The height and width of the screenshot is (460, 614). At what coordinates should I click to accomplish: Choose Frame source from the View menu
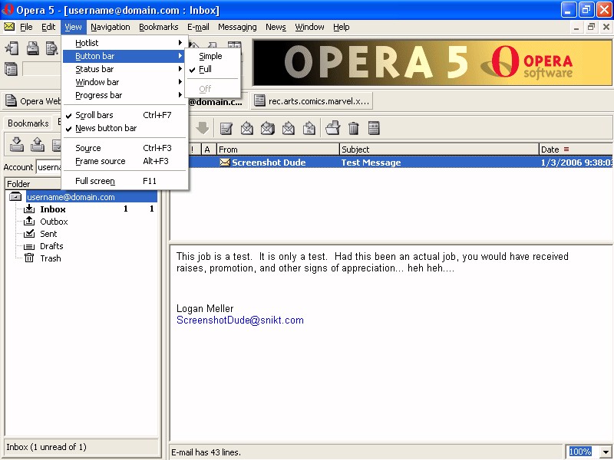pyautogui.click(x=125, y=161)
